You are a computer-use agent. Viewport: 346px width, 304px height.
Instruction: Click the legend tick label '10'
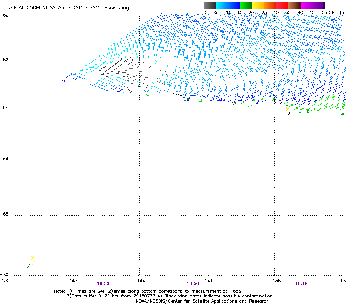[229, 12]
